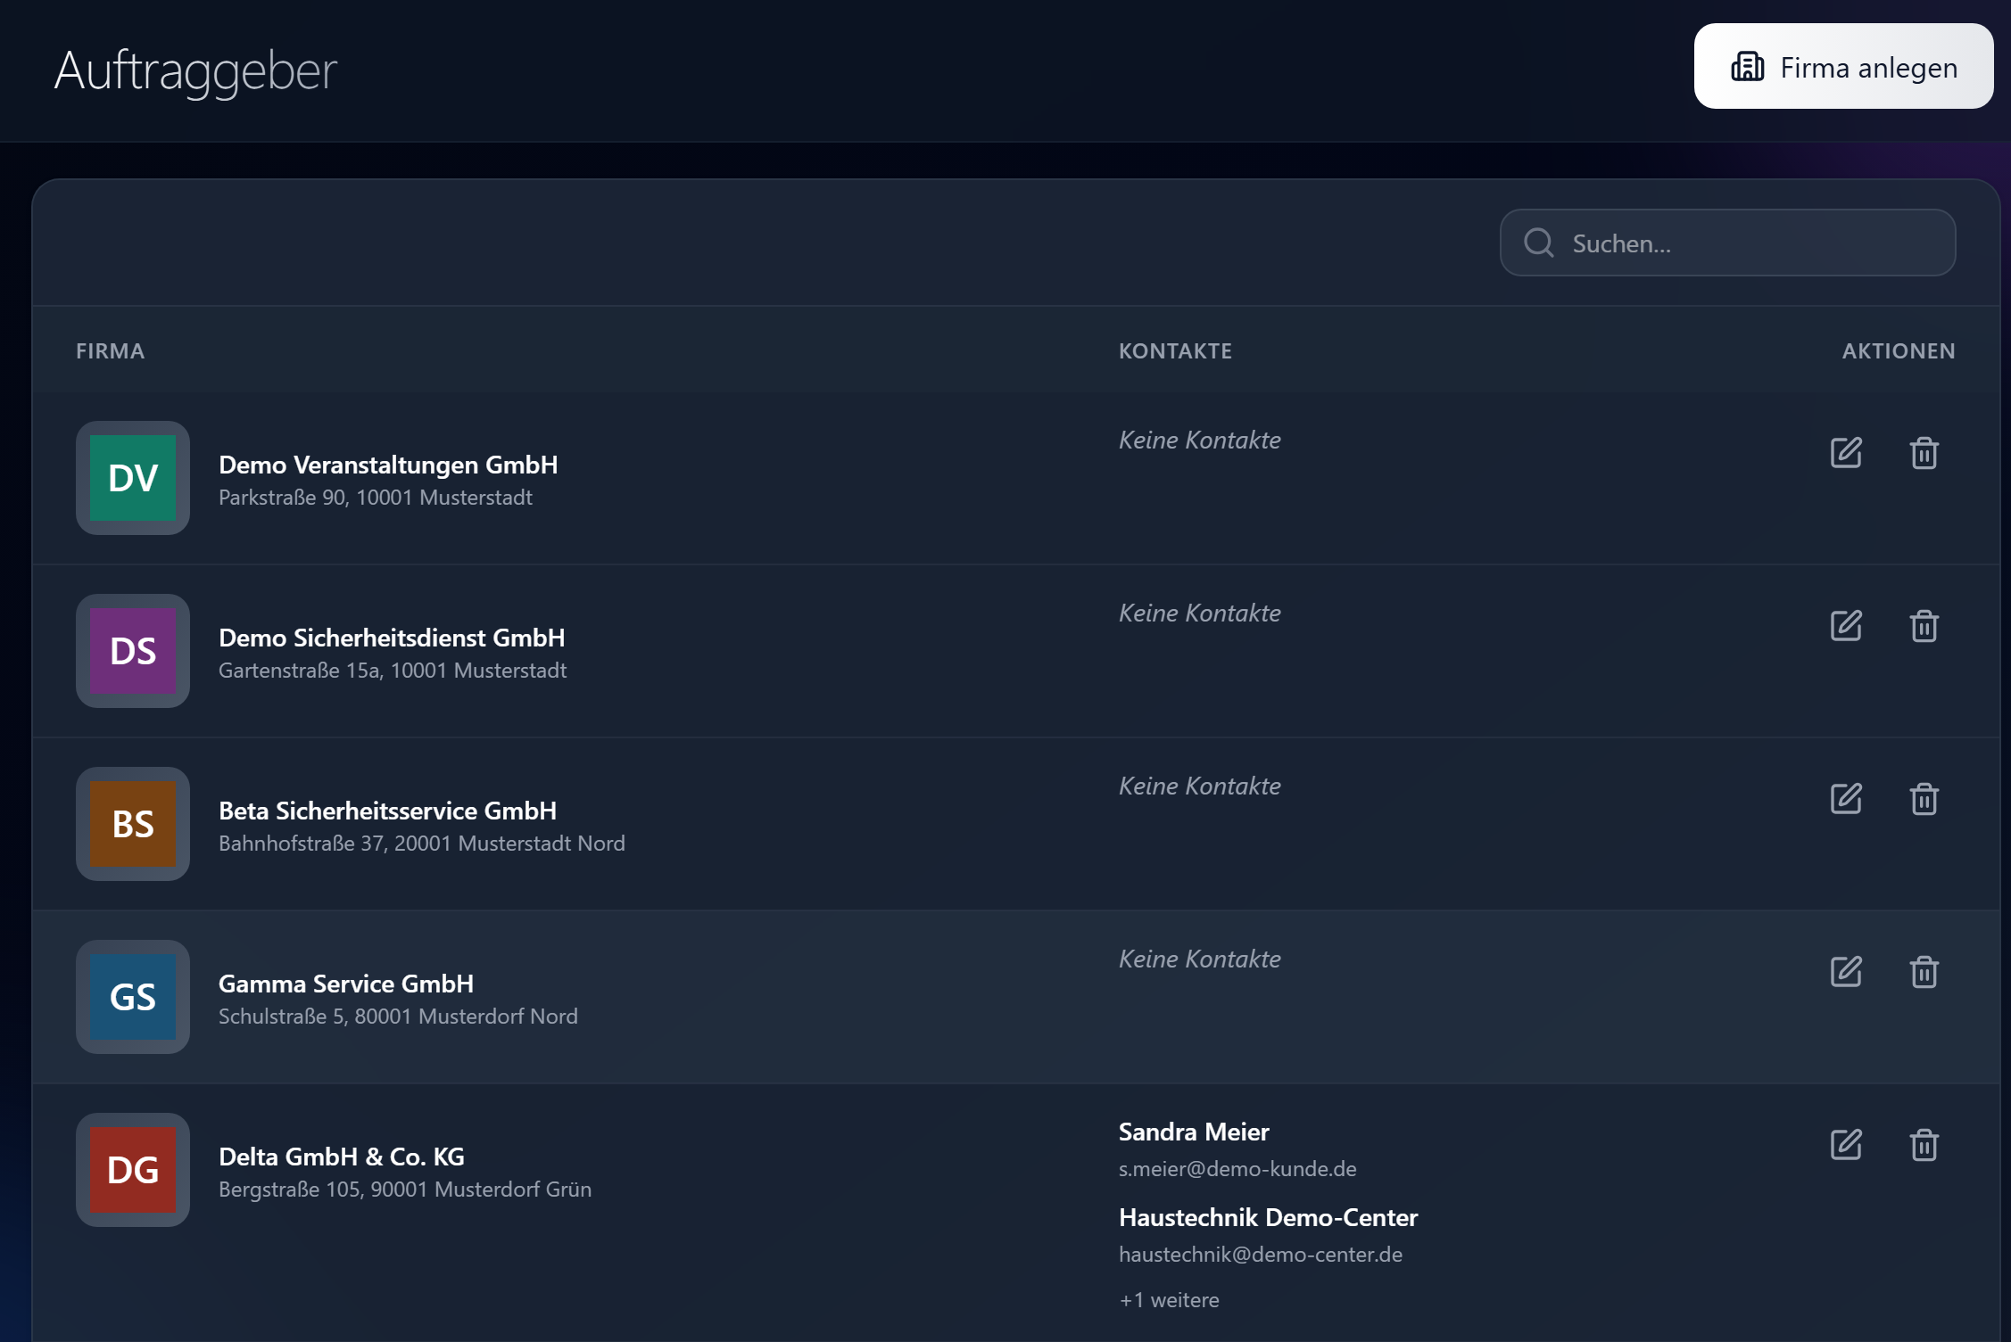Screen dimensions: 2011x1342
Task: Click the Auftraggeber page heading
Action: [195, 71]
